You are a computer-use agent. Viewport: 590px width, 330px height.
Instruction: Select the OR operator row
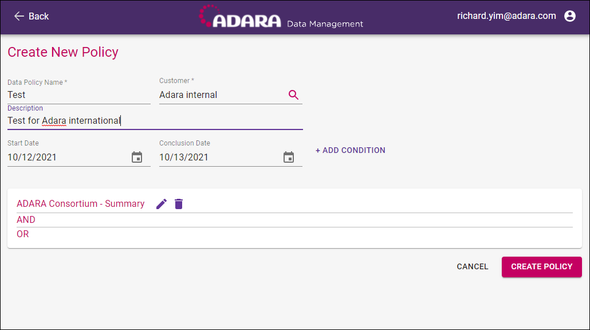[294, 234]
